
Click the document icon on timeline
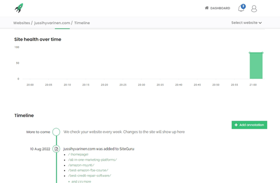point(56,149)
